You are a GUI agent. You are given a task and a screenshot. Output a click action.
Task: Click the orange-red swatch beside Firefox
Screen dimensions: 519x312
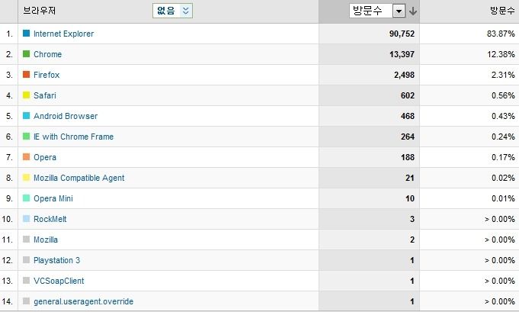pyautogui.click(x=26, y=74)
